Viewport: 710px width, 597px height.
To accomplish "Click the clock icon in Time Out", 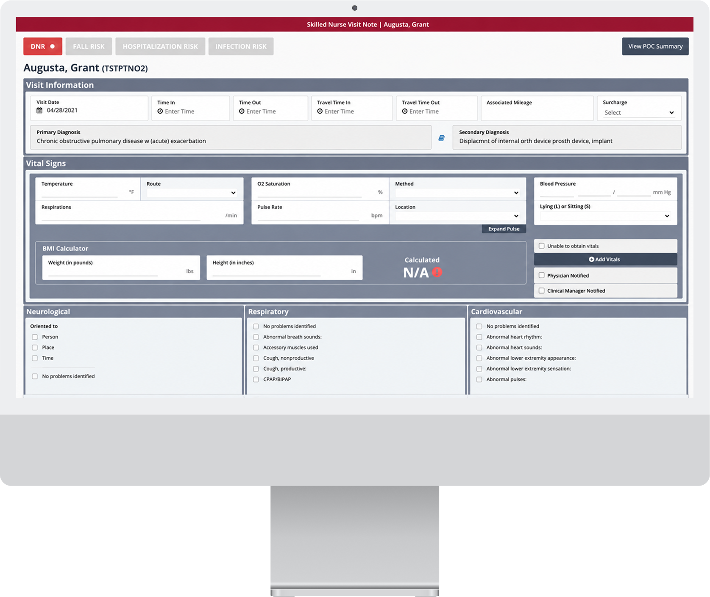I will 242,111.
